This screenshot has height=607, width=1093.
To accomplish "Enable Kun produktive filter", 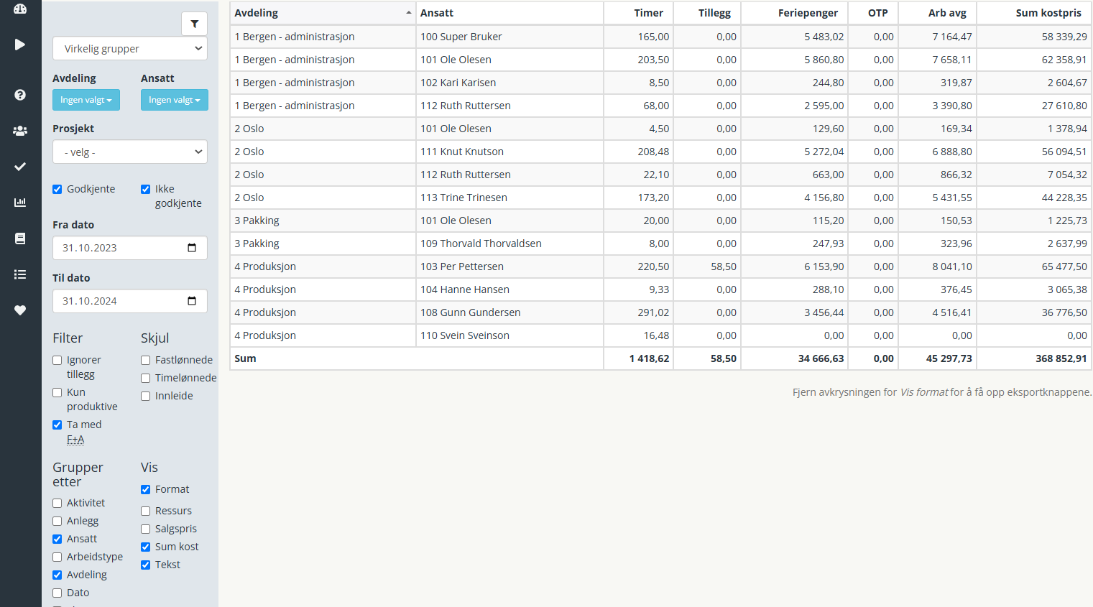I will [57, 393].
